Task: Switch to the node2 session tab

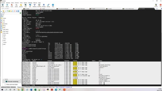Action: tap(113, 9)
